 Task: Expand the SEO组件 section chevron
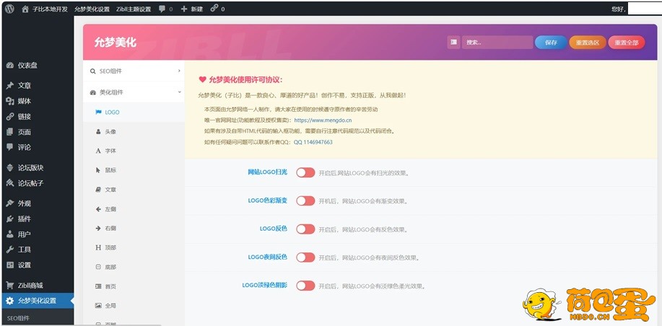pyautogui.click(x=179, y=71)
